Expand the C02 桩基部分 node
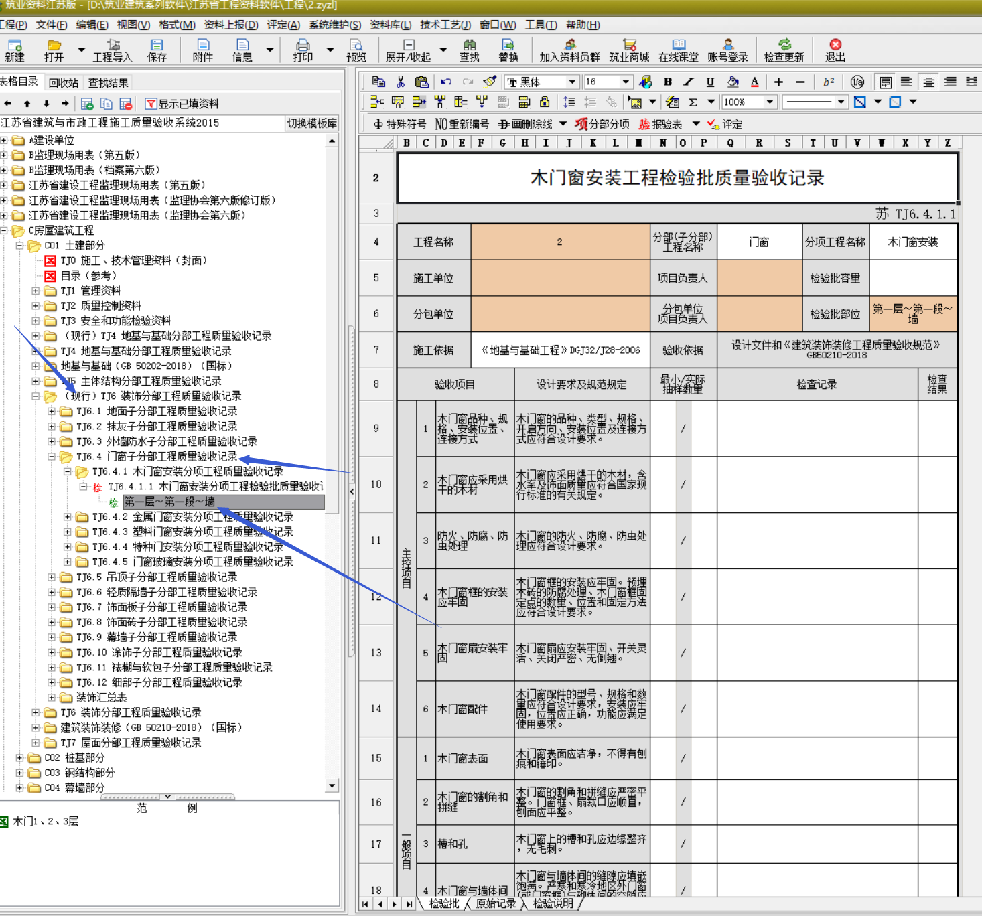The height and width of the screenshot is (916, 982). [x=19, y=758]
